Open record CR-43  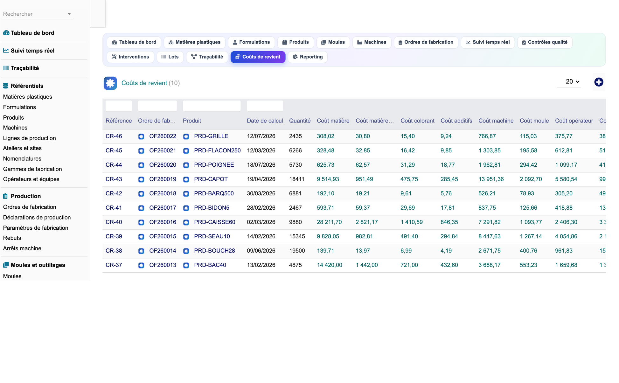click(114, 179)
